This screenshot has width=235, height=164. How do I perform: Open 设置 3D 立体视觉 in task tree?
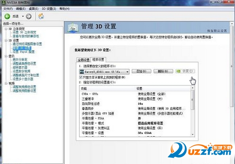24,32
